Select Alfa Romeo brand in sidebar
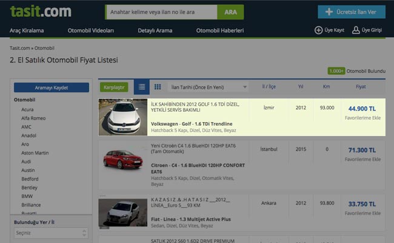Screen dimensions: 394x243 33,118
